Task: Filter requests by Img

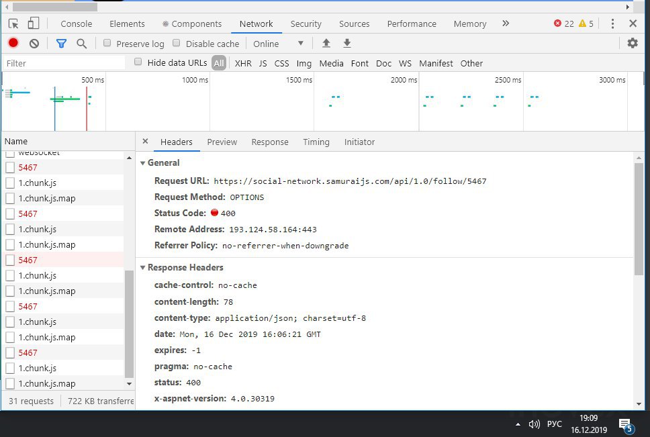Action: point(304,63)
